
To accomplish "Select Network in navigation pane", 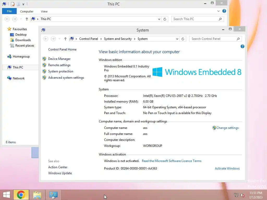I will [x=19, y=78].
